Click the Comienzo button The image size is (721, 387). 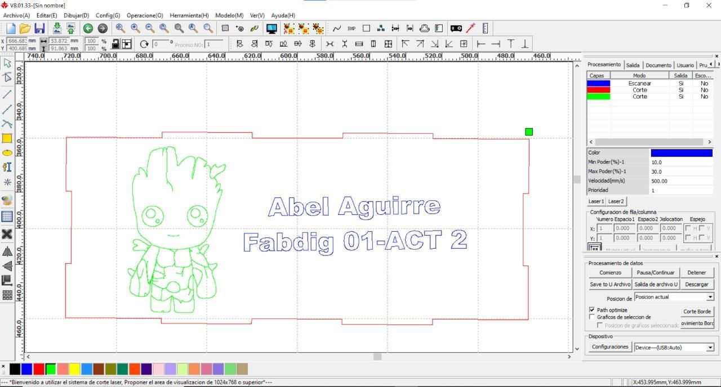tap(610, 272)
